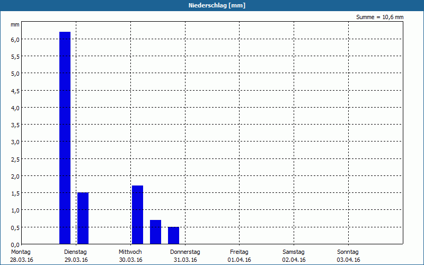The image size is (424, 265).
Task: Click the tallest bar above 6,0 mm
Action: (65, 138)
